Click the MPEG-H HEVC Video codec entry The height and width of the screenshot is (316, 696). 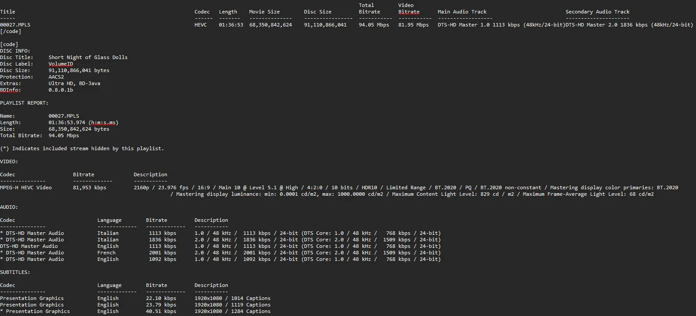[x=26, y=188]
